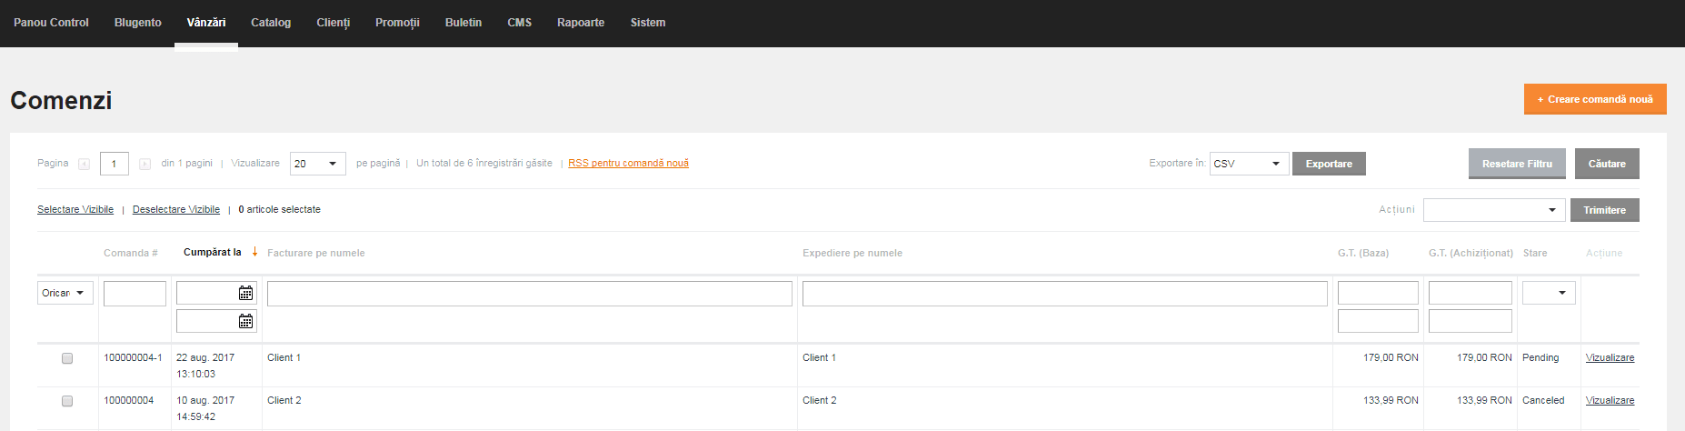
Task: Open Panou Control menu
Action: (x=51, y=23)
